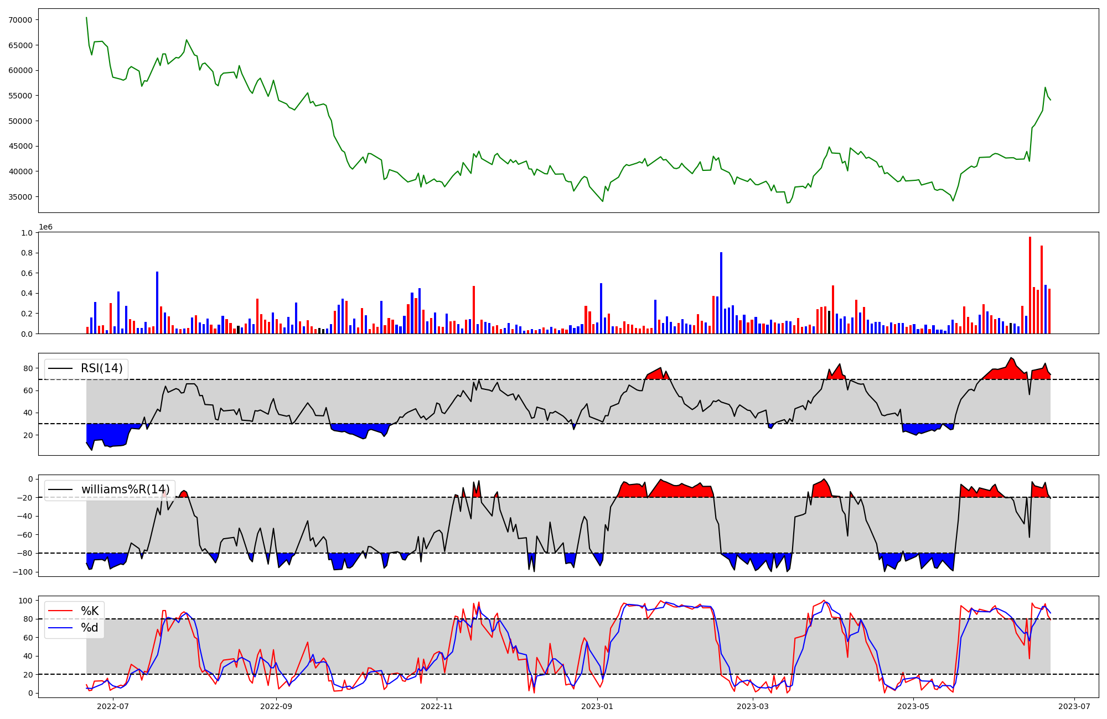1107x719 pixels.
Task: Click the 2023-03 x-axis date label
Action: tap(753, 706)
